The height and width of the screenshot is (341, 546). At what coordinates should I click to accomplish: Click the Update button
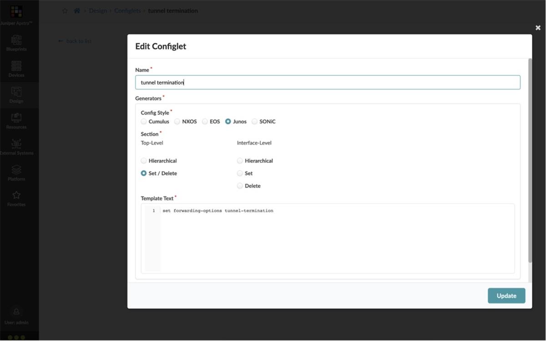click(x=506, y=296)
